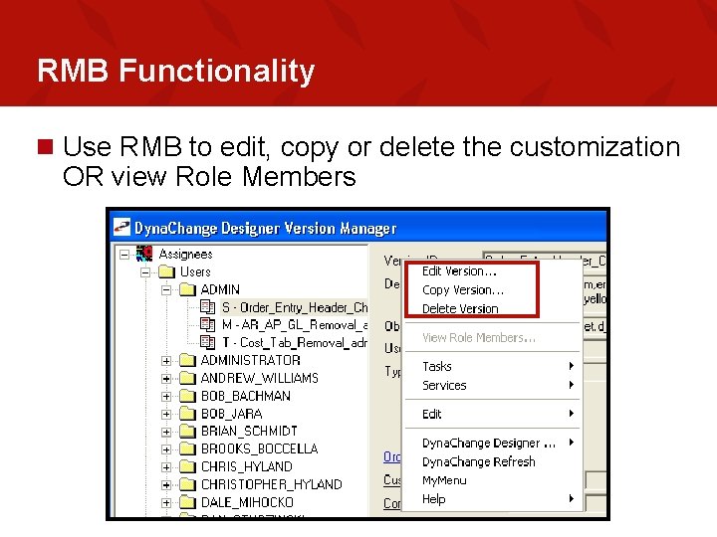Click the BOB_BACHMAN folder icon

pyautogui.click(x=187, y=396)
